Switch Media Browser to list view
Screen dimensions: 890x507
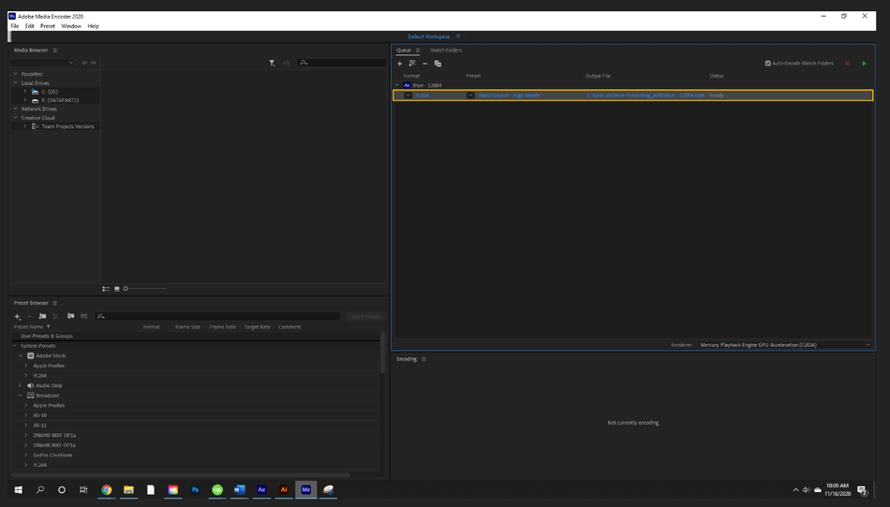(x=106, y=289)
